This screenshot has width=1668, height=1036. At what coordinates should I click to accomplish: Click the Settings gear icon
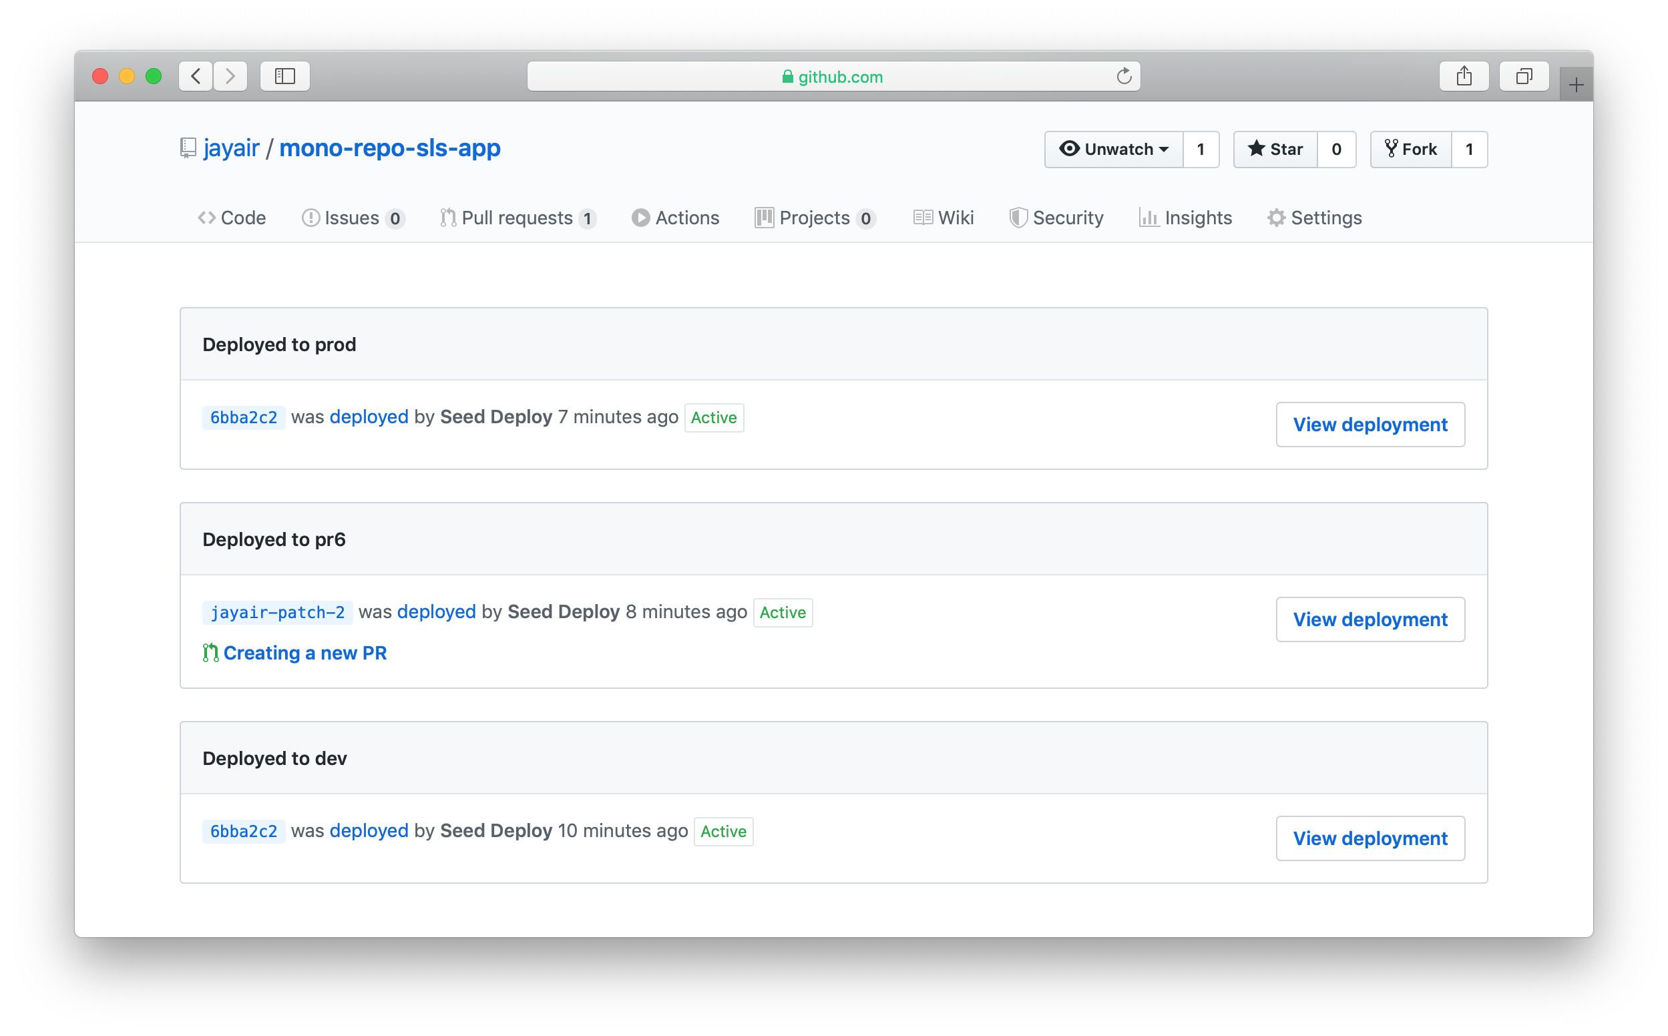click(x=1276, y=217)
